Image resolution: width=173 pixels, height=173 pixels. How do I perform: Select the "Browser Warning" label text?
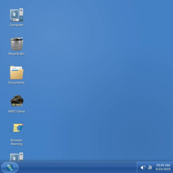[x=16, y=142]
